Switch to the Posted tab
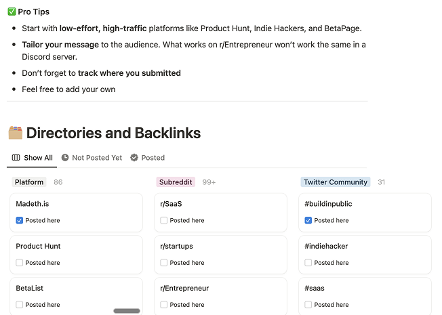The image size is (442, 315). 147,158
